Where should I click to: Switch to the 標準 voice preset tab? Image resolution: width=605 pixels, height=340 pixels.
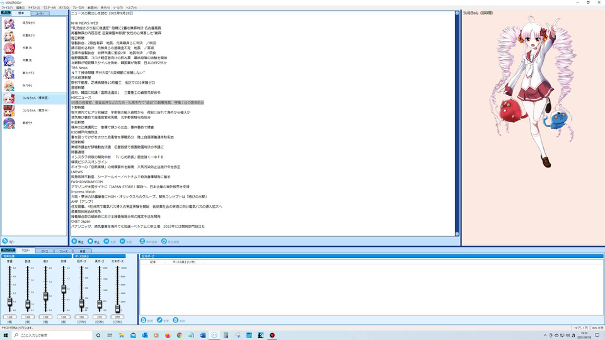point(21,13)
